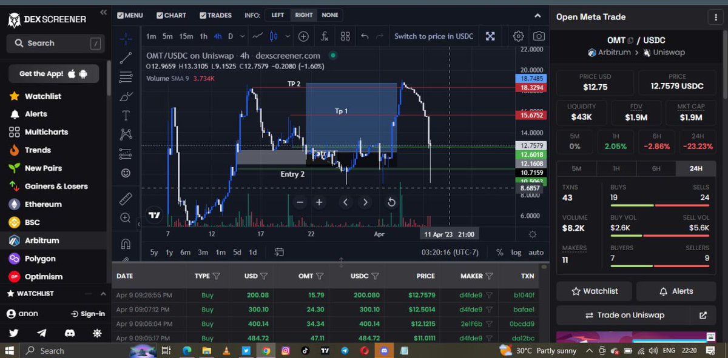Toggle the site theme with the sun icon

tap(97, 333)
